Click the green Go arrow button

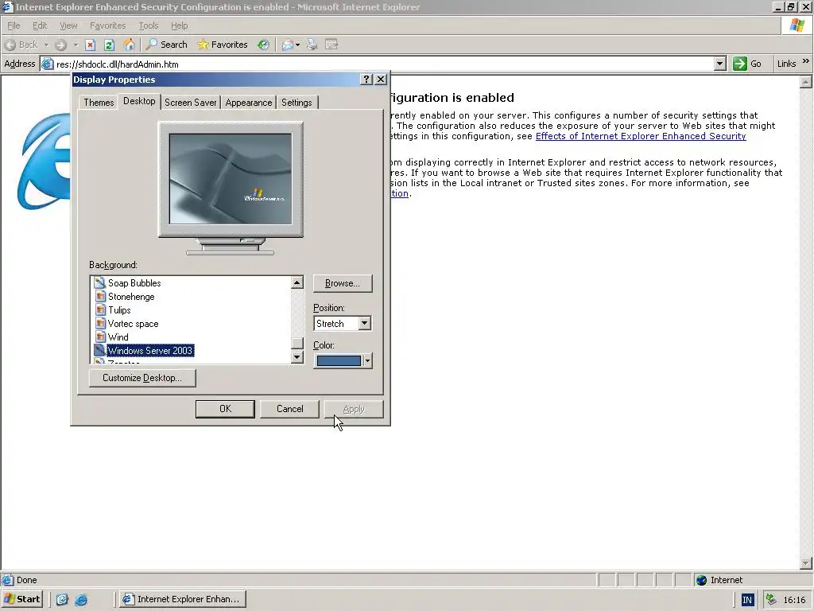click(x=740, y=64)
